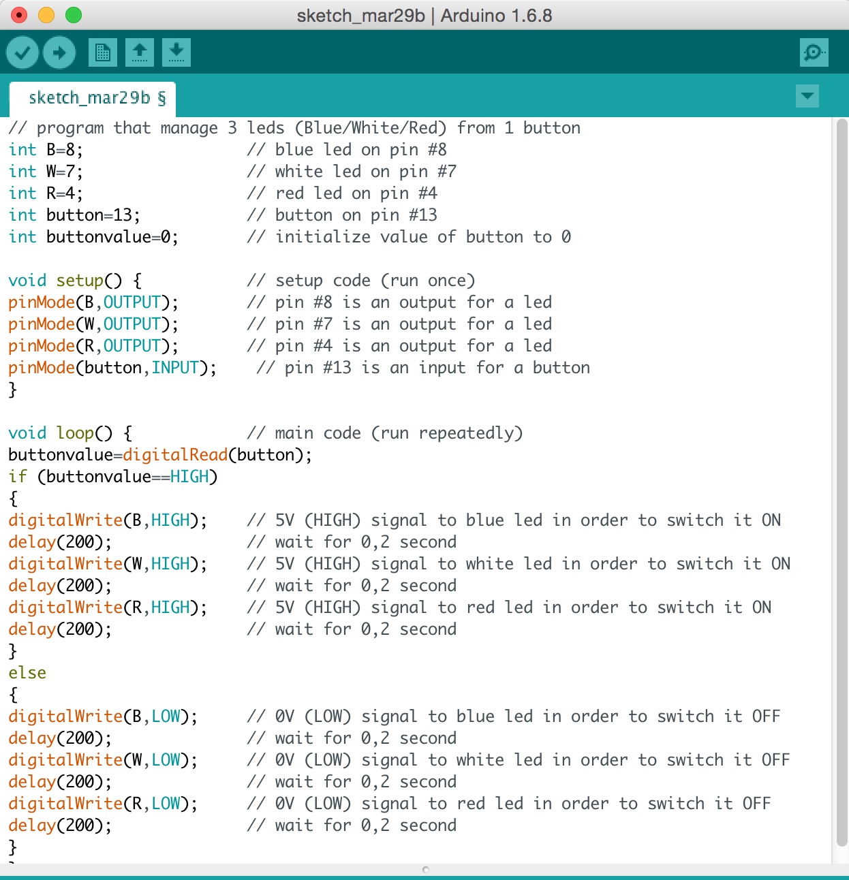
Task: Click the first comment line 'program that manage 3 leds'
Action: pyautogui.click(x=294, y=128)
